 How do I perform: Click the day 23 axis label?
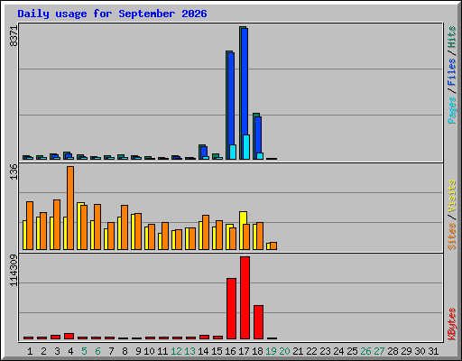click(x=325, y=351)
